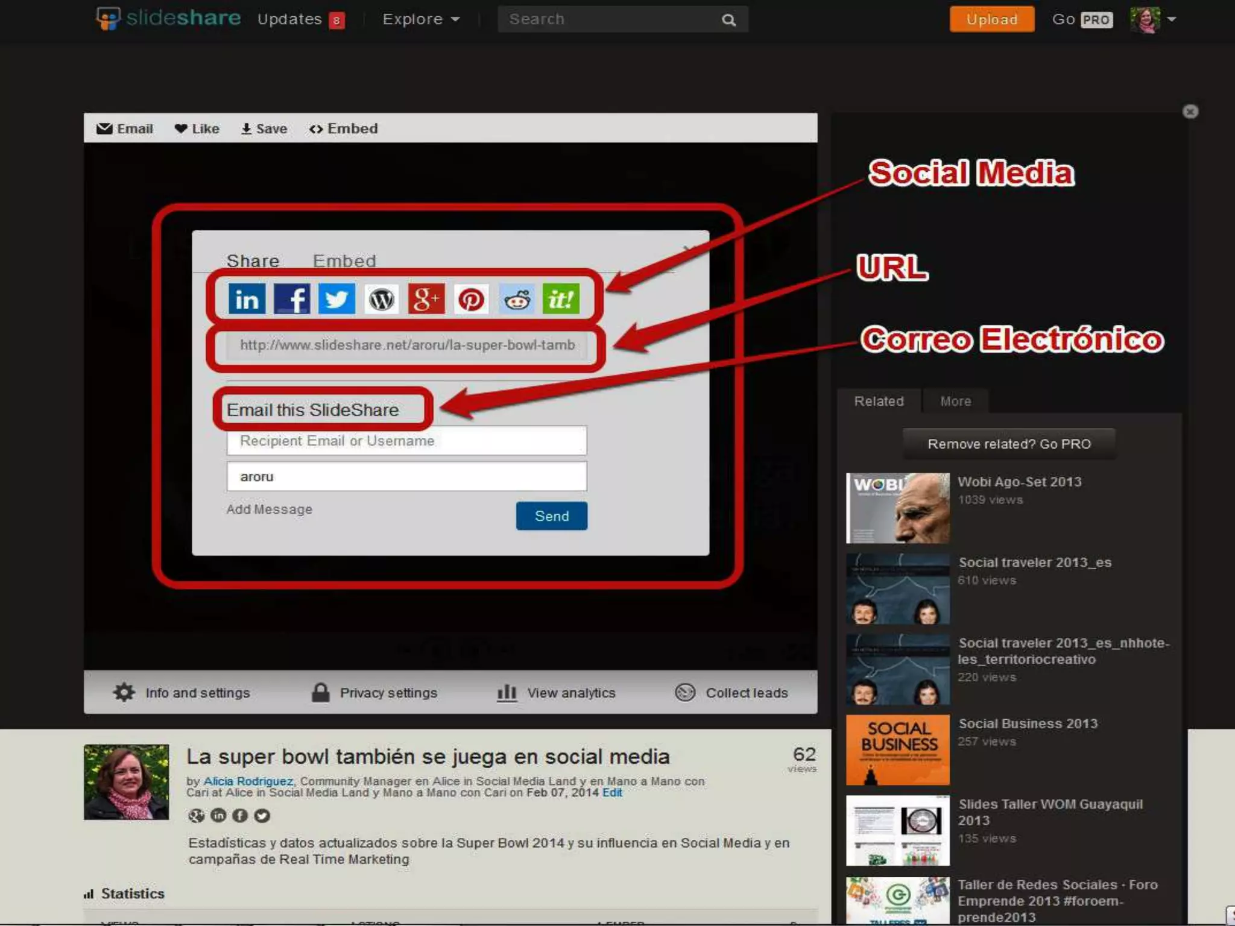Switch to the Embed tab in dialog
This screenshot has height=926, width=1235.
(344, 261)
